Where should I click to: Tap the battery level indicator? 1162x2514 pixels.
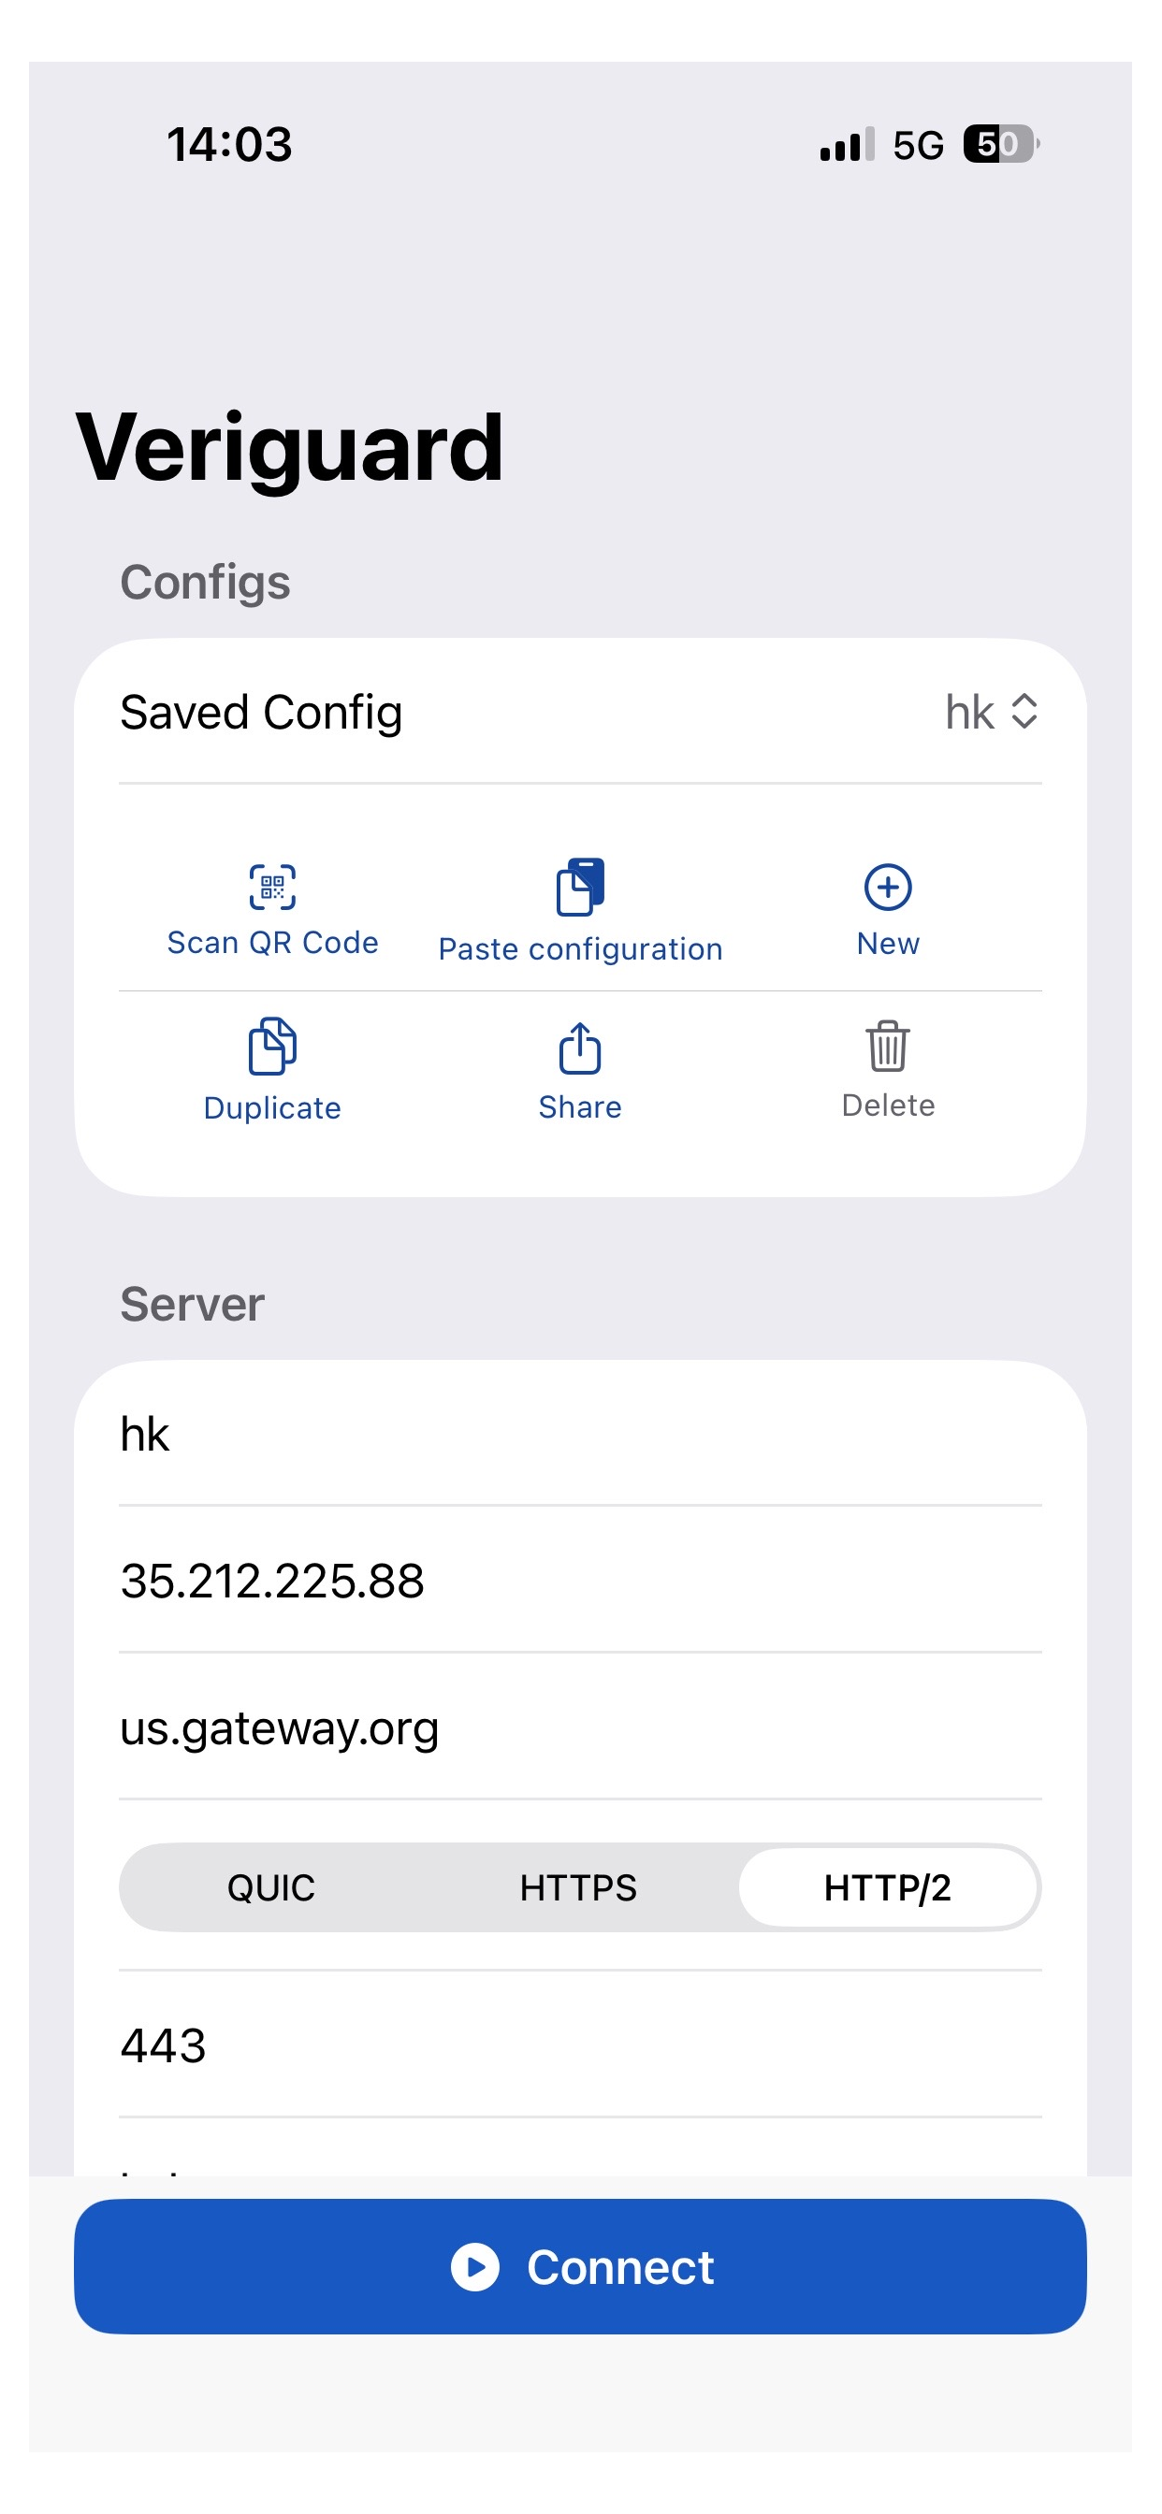tap(997, 144)
